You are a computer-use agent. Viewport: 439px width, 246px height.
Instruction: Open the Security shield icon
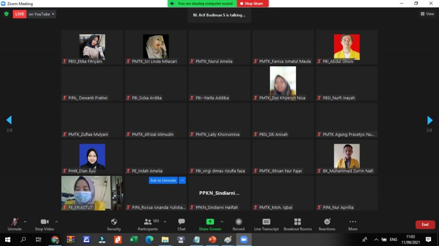coord(114,222)
